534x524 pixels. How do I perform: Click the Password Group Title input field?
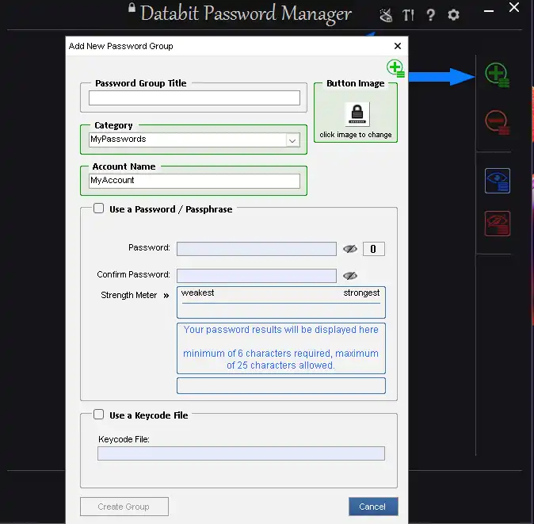tap(194, 98)
